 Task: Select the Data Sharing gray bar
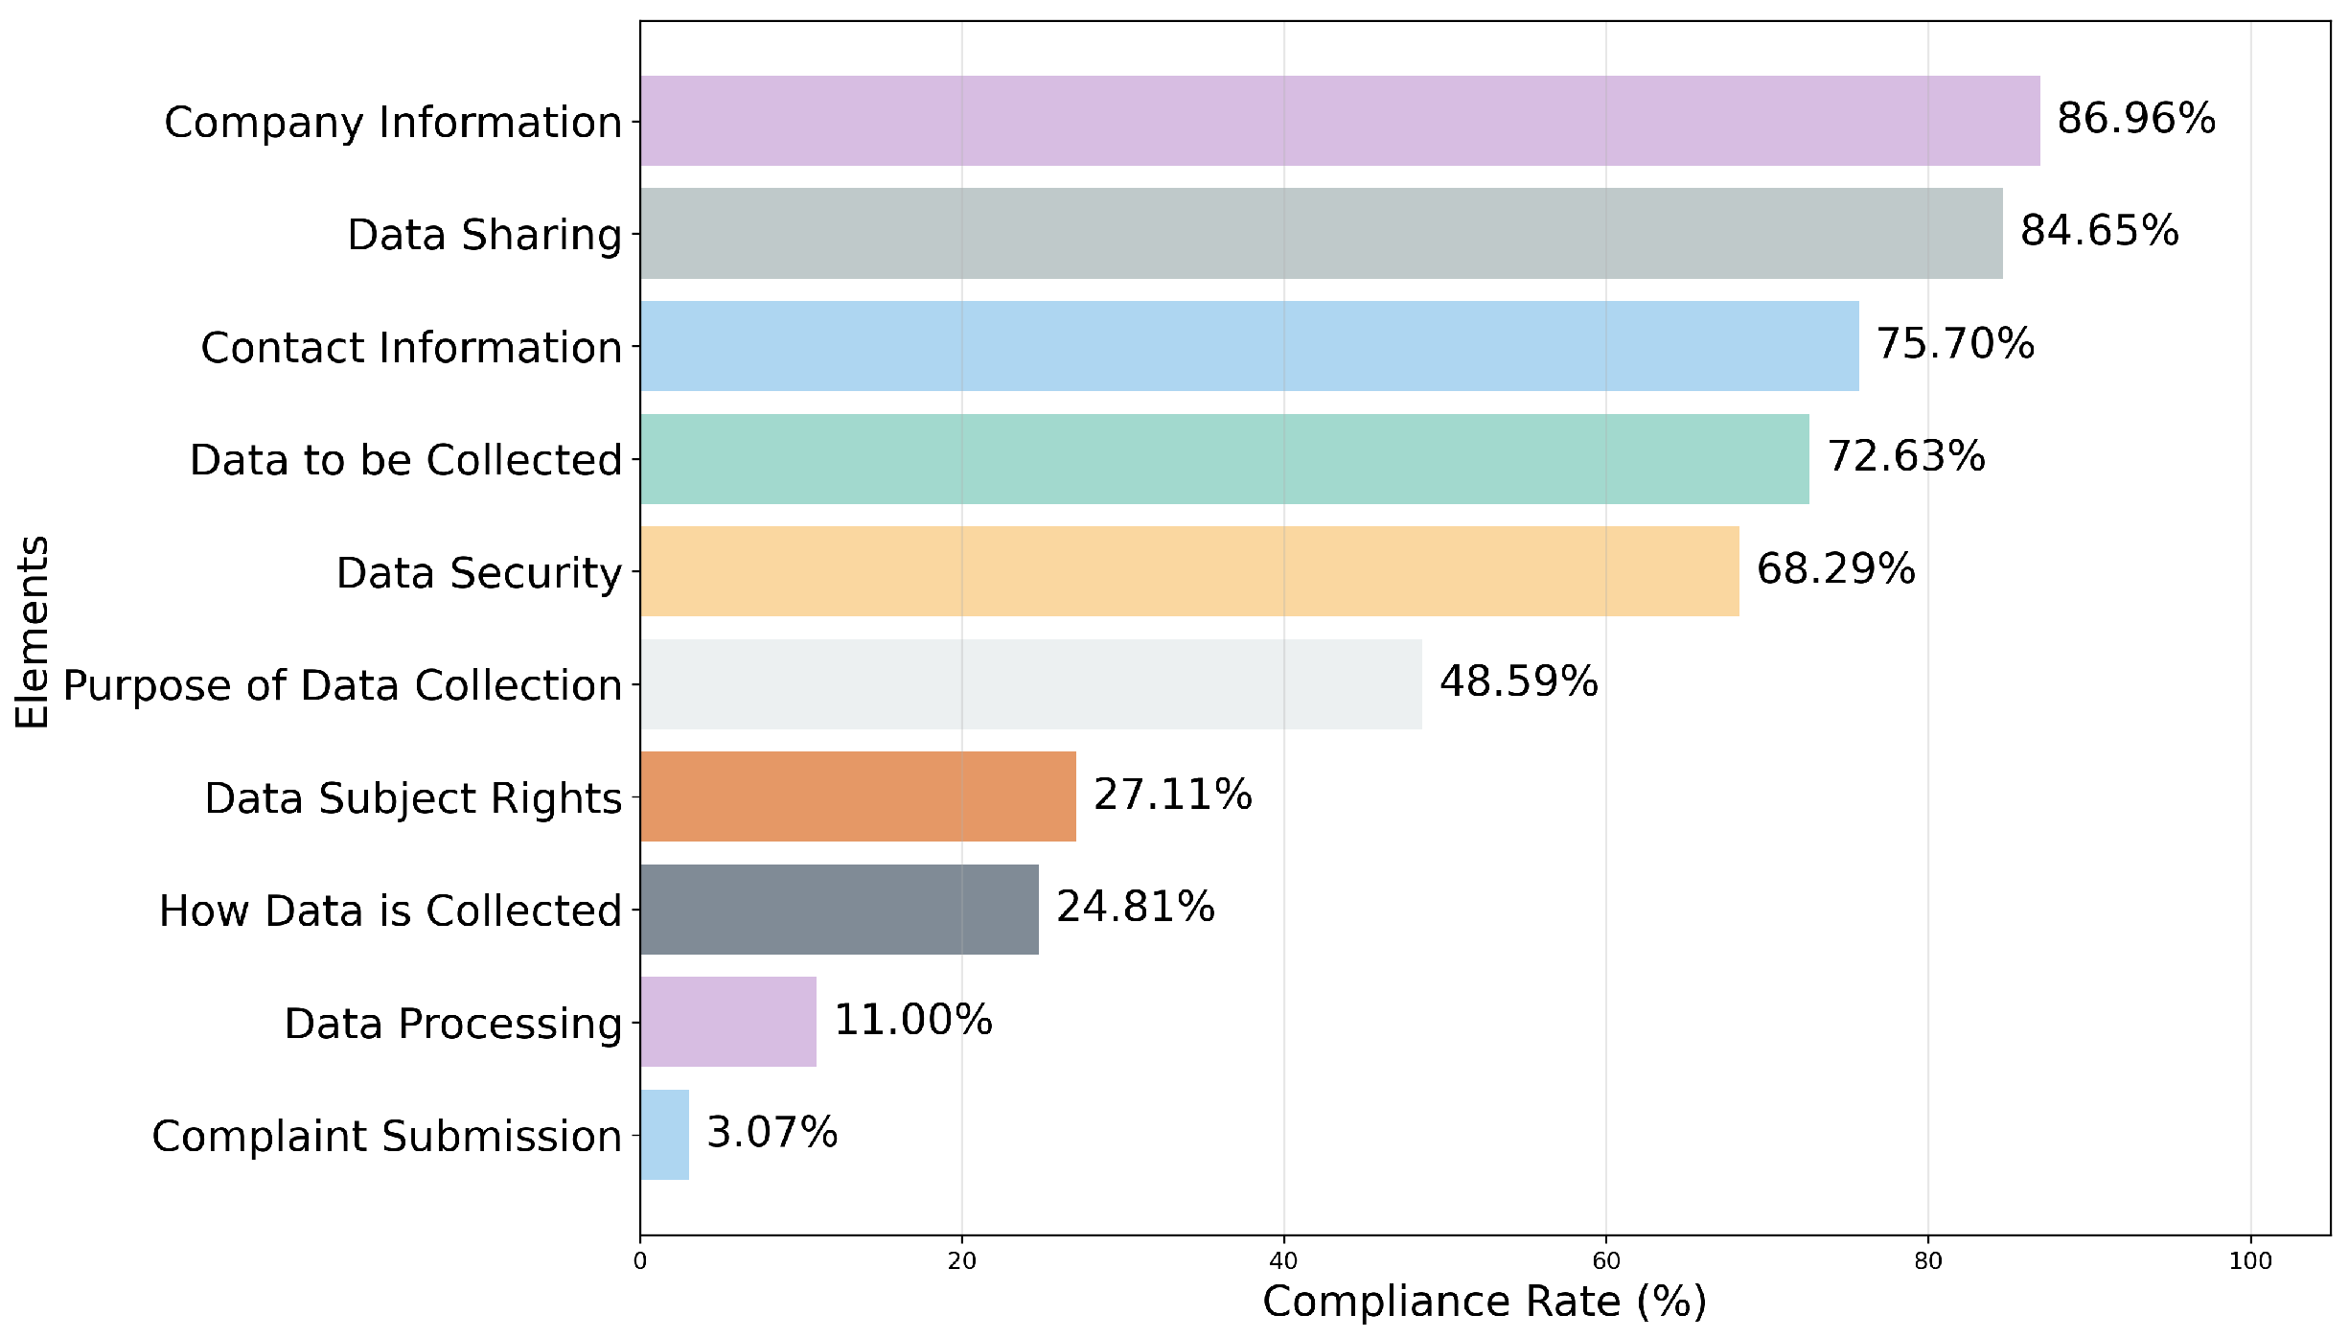1322,233
